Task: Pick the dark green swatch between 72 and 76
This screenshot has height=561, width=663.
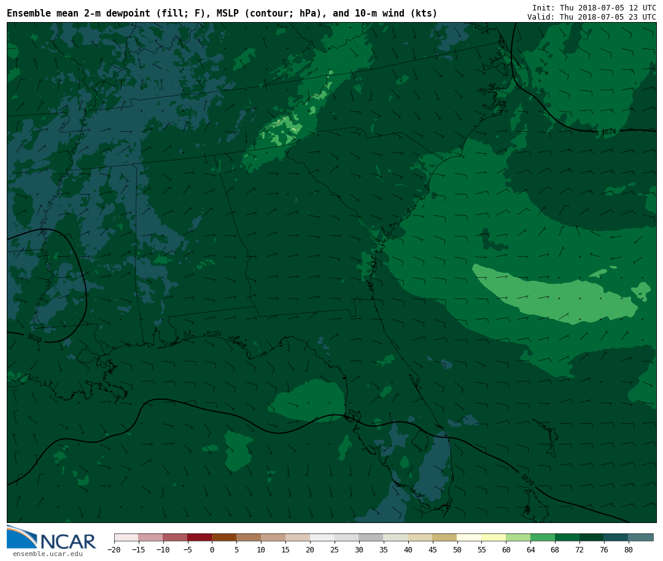Action: click(x=592, y=538)
